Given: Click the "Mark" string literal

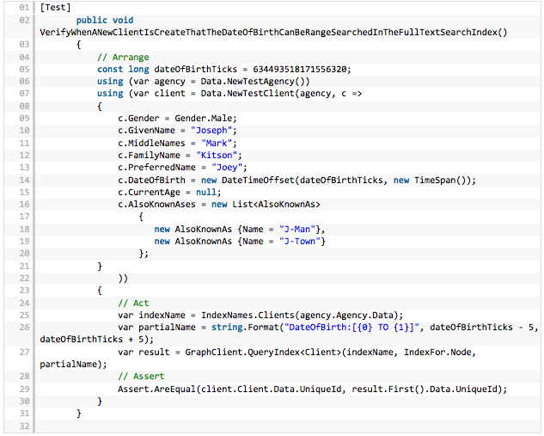Looking at the screenshot, I should tap(217, 143).
